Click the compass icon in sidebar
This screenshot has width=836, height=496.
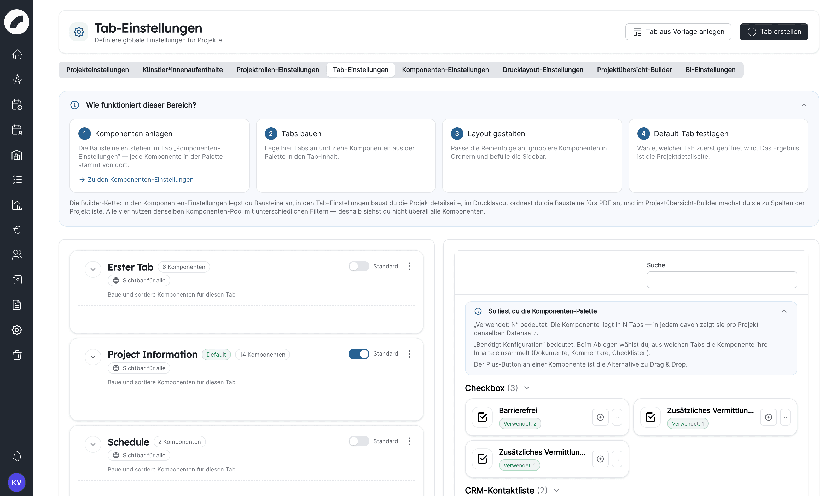pos(17,80)
